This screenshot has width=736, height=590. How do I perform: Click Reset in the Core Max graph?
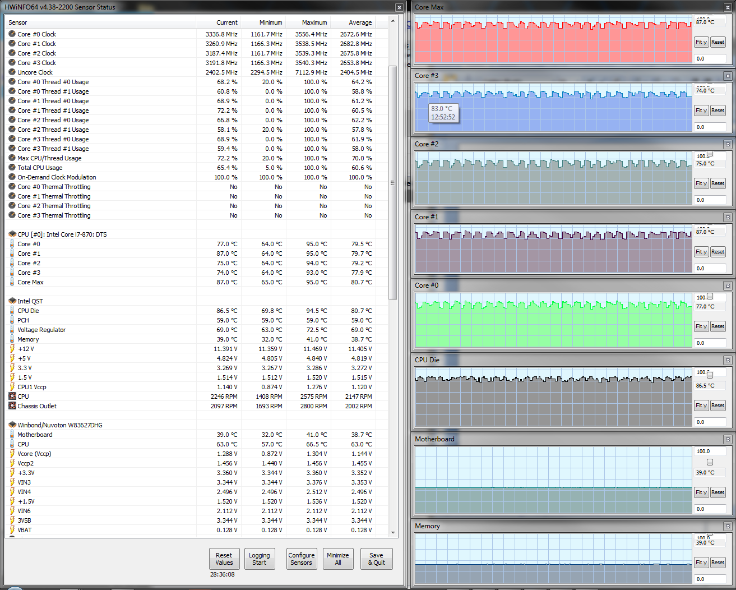[x=718, y=42]
